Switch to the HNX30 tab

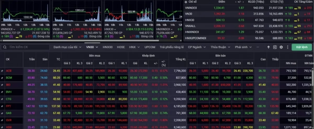pos(108,47)
